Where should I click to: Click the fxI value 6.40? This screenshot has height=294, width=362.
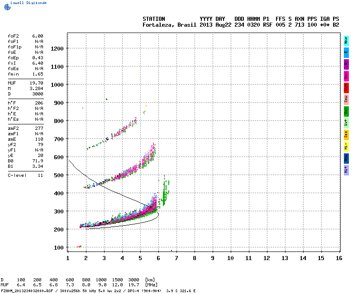point(38,63)
